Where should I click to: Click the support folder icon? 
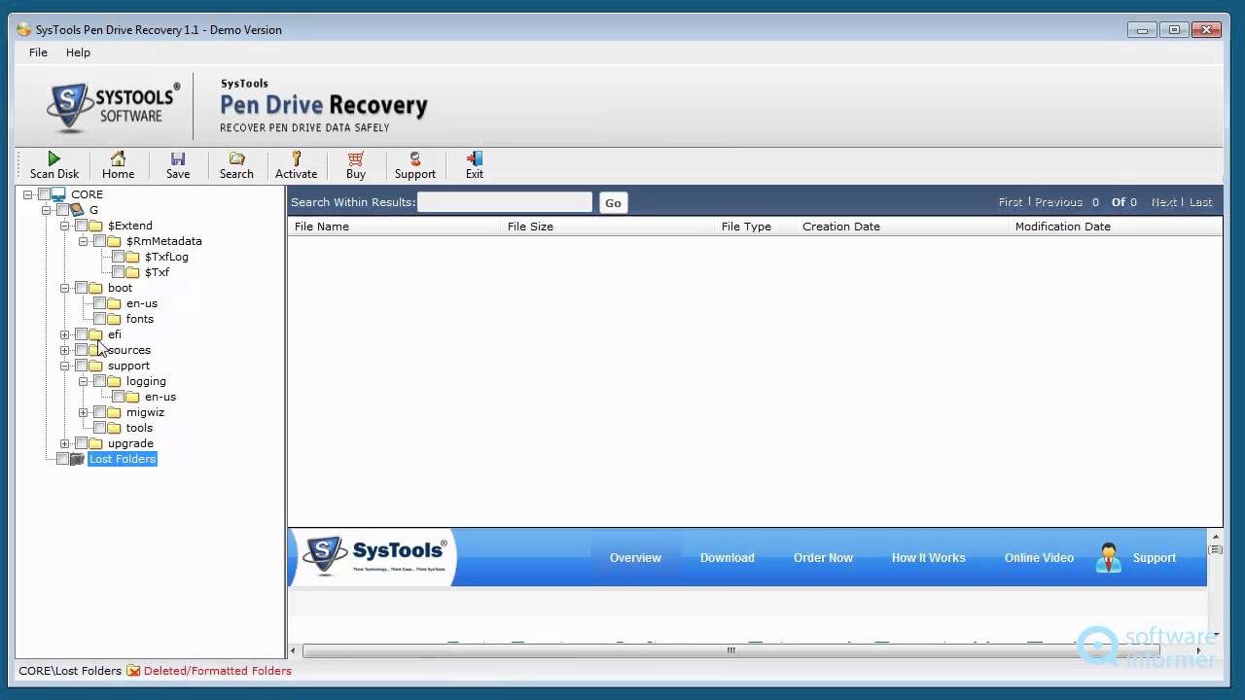[x=95, y=366]
